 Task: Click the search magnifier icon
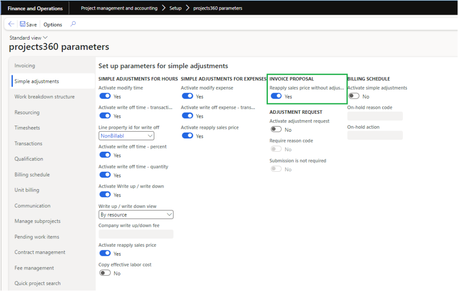click(73, 24)
